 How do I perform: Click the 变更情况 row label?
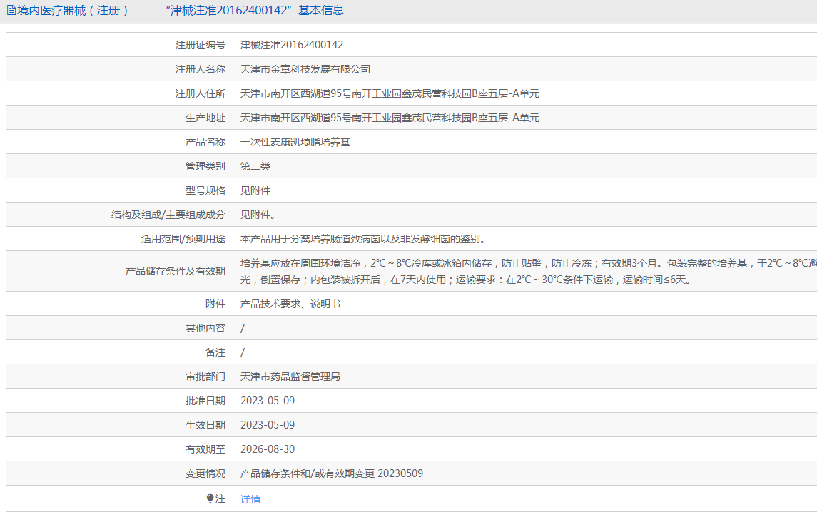pyautogui.click(x=205, y=474)
